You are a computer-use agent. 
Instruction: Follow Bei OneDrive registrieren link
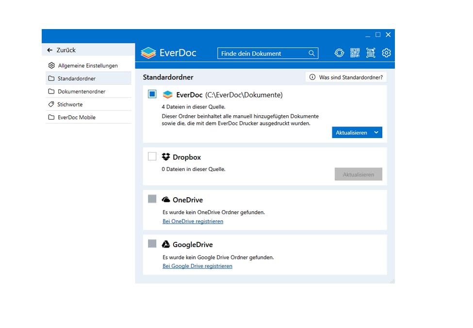coord(193,221)
